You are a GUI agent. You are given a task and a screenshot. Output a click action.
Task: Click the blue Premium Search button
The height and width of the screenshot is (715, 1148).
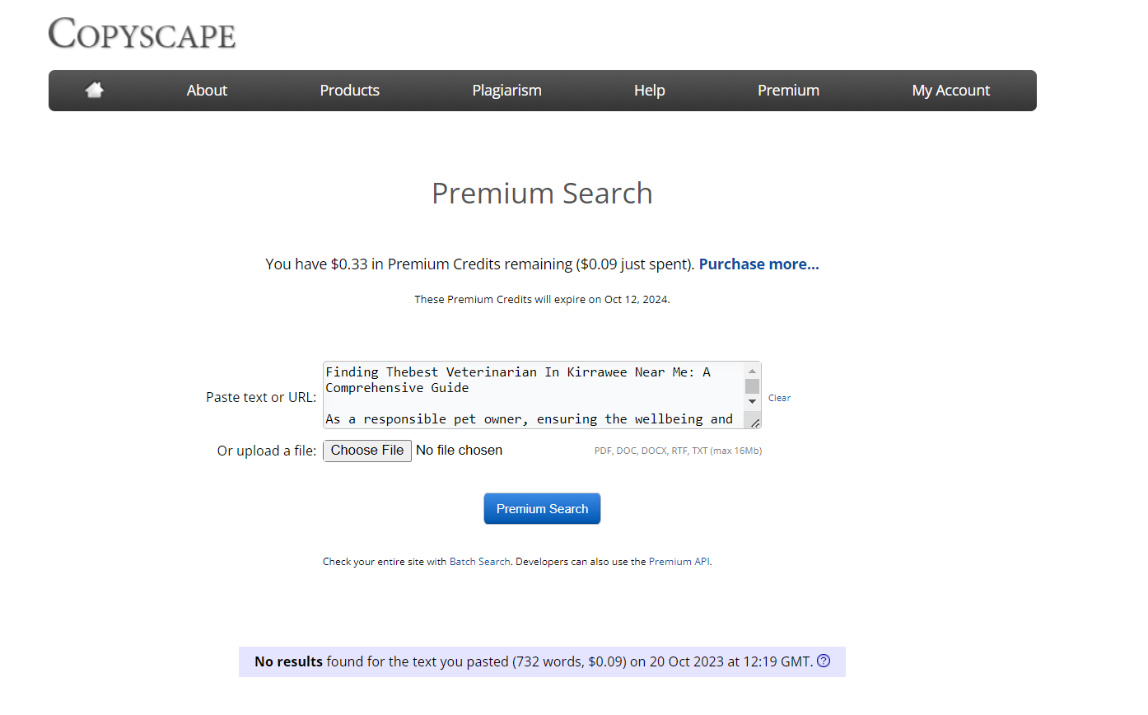coord(542,509)
